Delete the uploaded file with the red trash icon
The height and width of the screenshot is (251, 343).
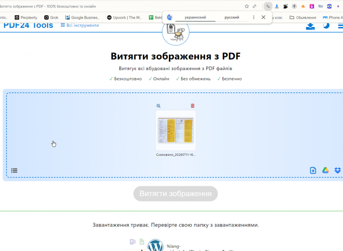[x=192, y=106]
